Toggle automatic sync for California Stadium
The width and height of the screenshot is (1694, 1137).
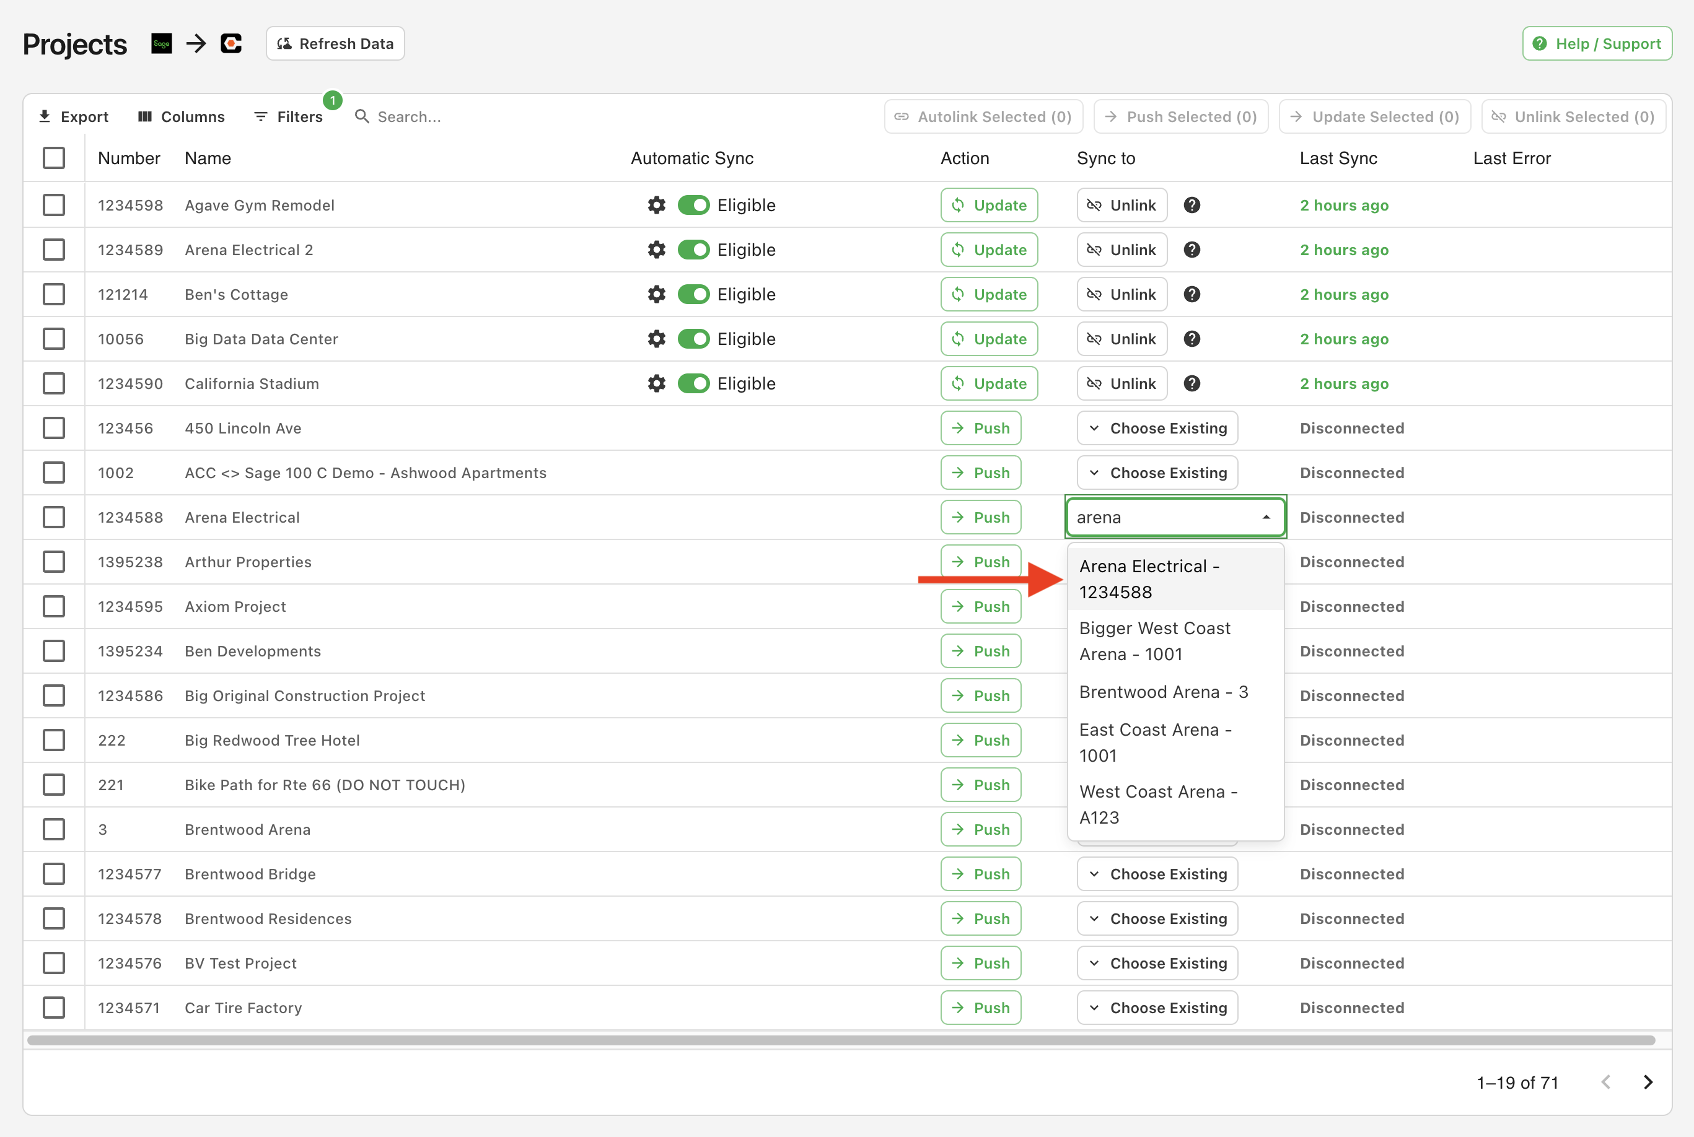coord(693,383)
